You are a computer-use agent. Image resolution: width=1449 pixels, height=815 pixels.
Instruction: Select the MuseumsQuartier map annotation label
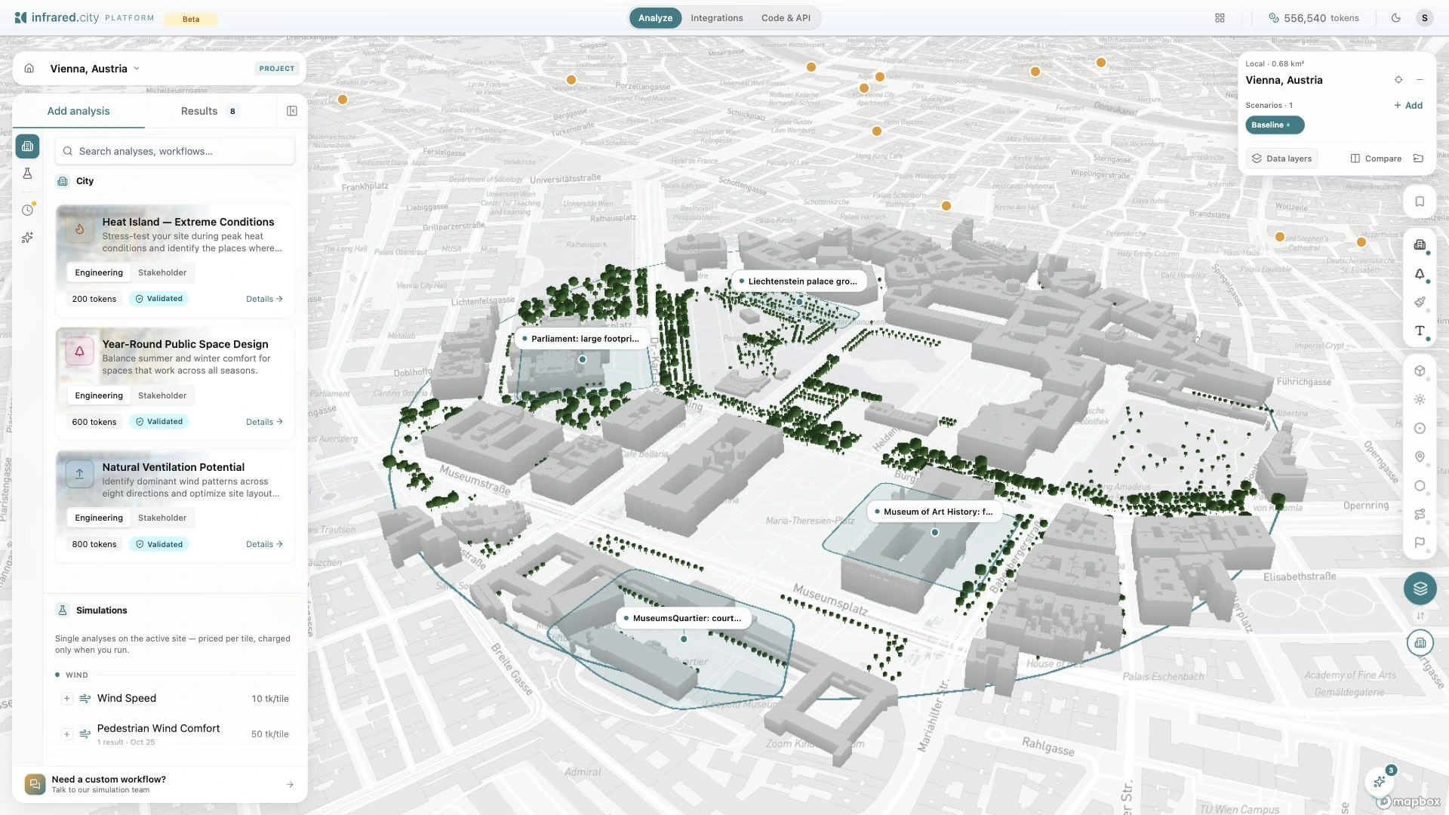[683, 618]
